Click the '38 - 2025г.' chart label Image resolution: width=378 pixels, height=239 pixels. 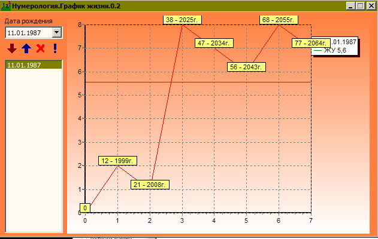click(x=182, y=20)
